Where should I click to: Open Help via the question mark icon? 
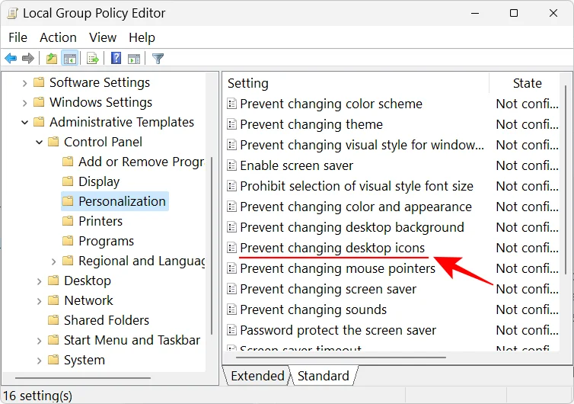(116, 58)
